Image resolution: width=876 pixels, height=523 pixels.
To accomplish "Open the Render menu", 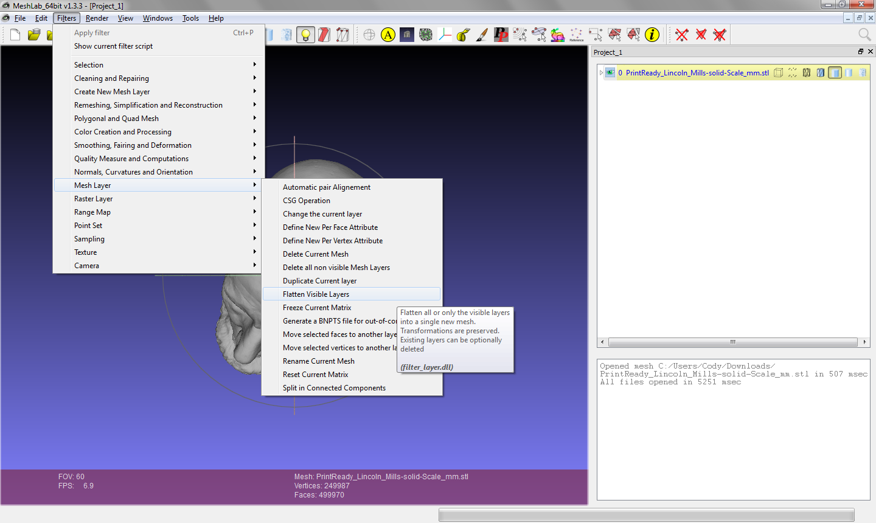I will (x=97, y=18).
